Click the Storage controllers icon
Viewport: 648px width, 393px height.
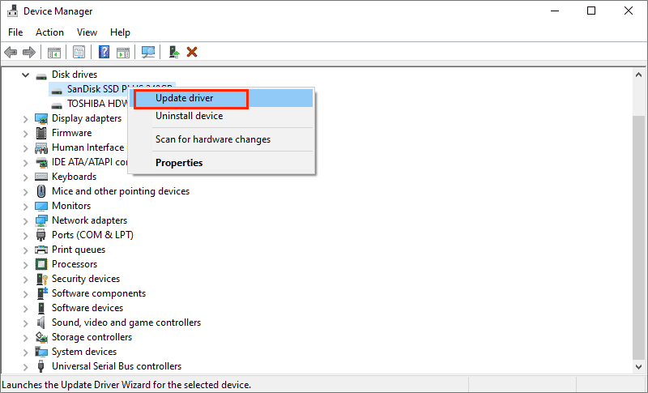tap(41, 337)
